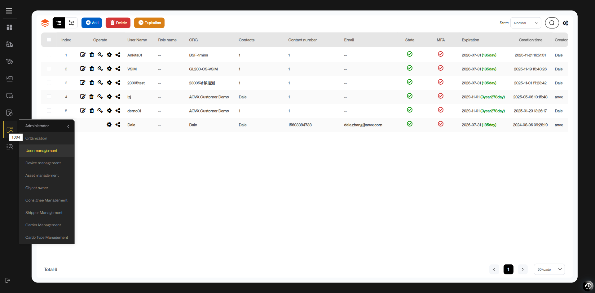Click the logout icon at the sidebar bottom
This screenshot has width=595, height=293.
point(8,280)
